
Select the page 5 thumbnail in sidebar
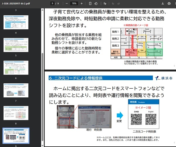pyautogui.click(x=16, y=45)
